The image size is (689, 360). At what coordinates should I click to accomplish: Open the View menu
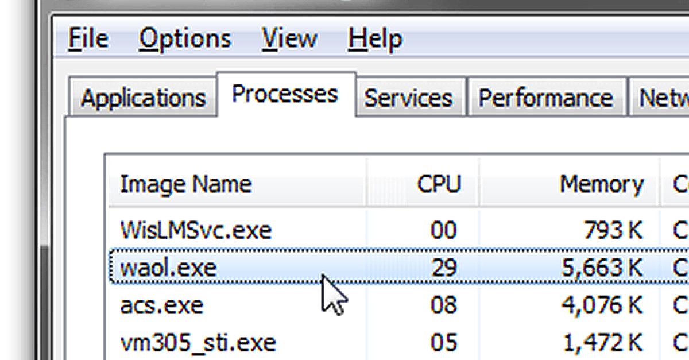pyautogui.click(x=289, y=39)
